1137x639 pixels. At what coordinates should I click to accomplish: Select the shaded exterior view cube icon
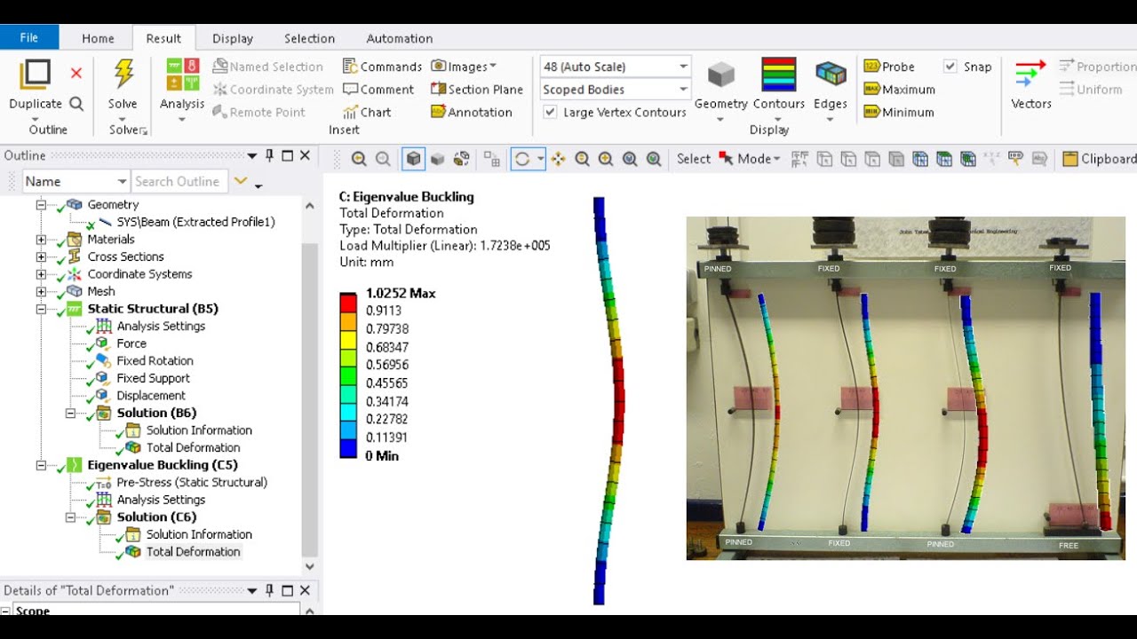point(413,159)
